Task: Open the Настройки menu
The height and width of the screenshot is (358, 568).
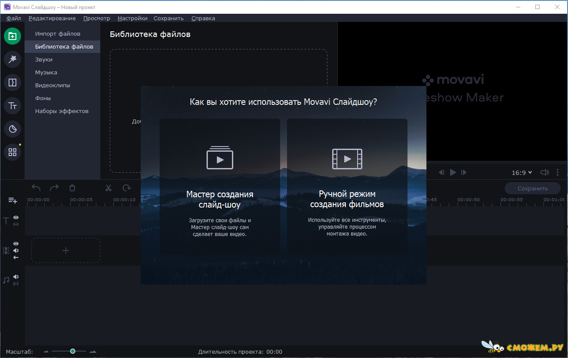Action: [x=133, y=18]
